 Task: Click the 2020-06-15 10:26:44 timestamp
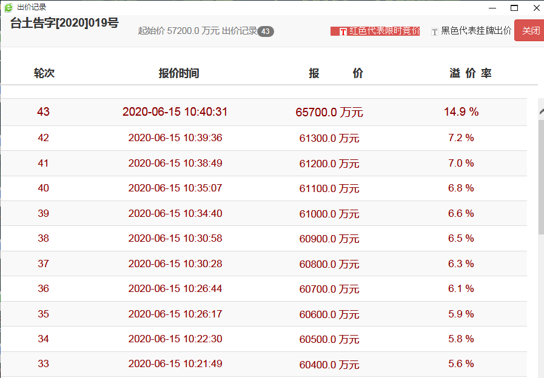(x=175, y=288)
